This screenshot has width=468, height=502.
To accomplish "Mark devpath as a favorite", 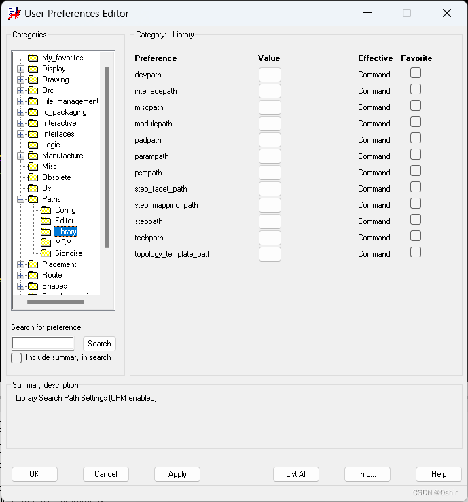I will [x=416, y=73].
